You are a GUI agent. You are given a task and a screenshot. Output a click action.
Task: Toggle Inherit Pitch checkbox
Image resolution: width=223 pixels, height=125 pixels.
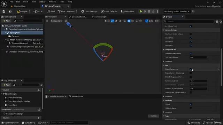(x=191, y=38)
